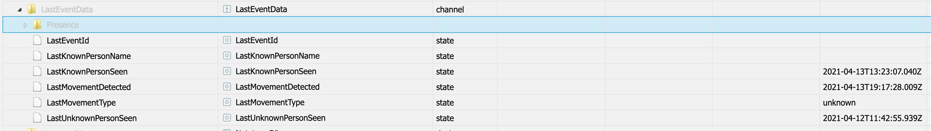Click the LastMovementType value 'unknown'
Viewport: 931px width, 131px height.
coord(839,103)
